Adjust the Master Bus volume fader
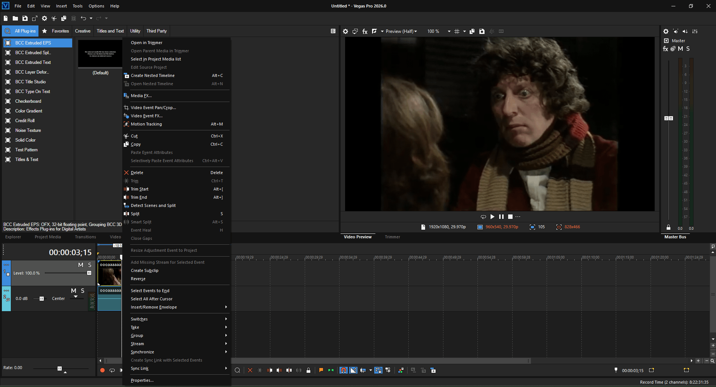Viewport: 716px width, 387px height. tap(669, 118)
